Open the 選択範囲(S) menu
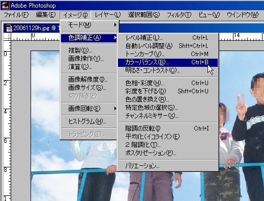264x201 pixels. click(x=144, y=15)
